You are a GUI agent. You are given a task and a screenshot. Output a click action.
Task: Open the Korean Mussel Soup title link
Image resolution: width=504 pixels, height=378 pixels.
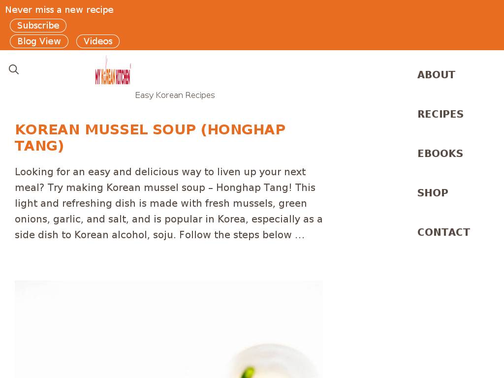click(150, 138)
